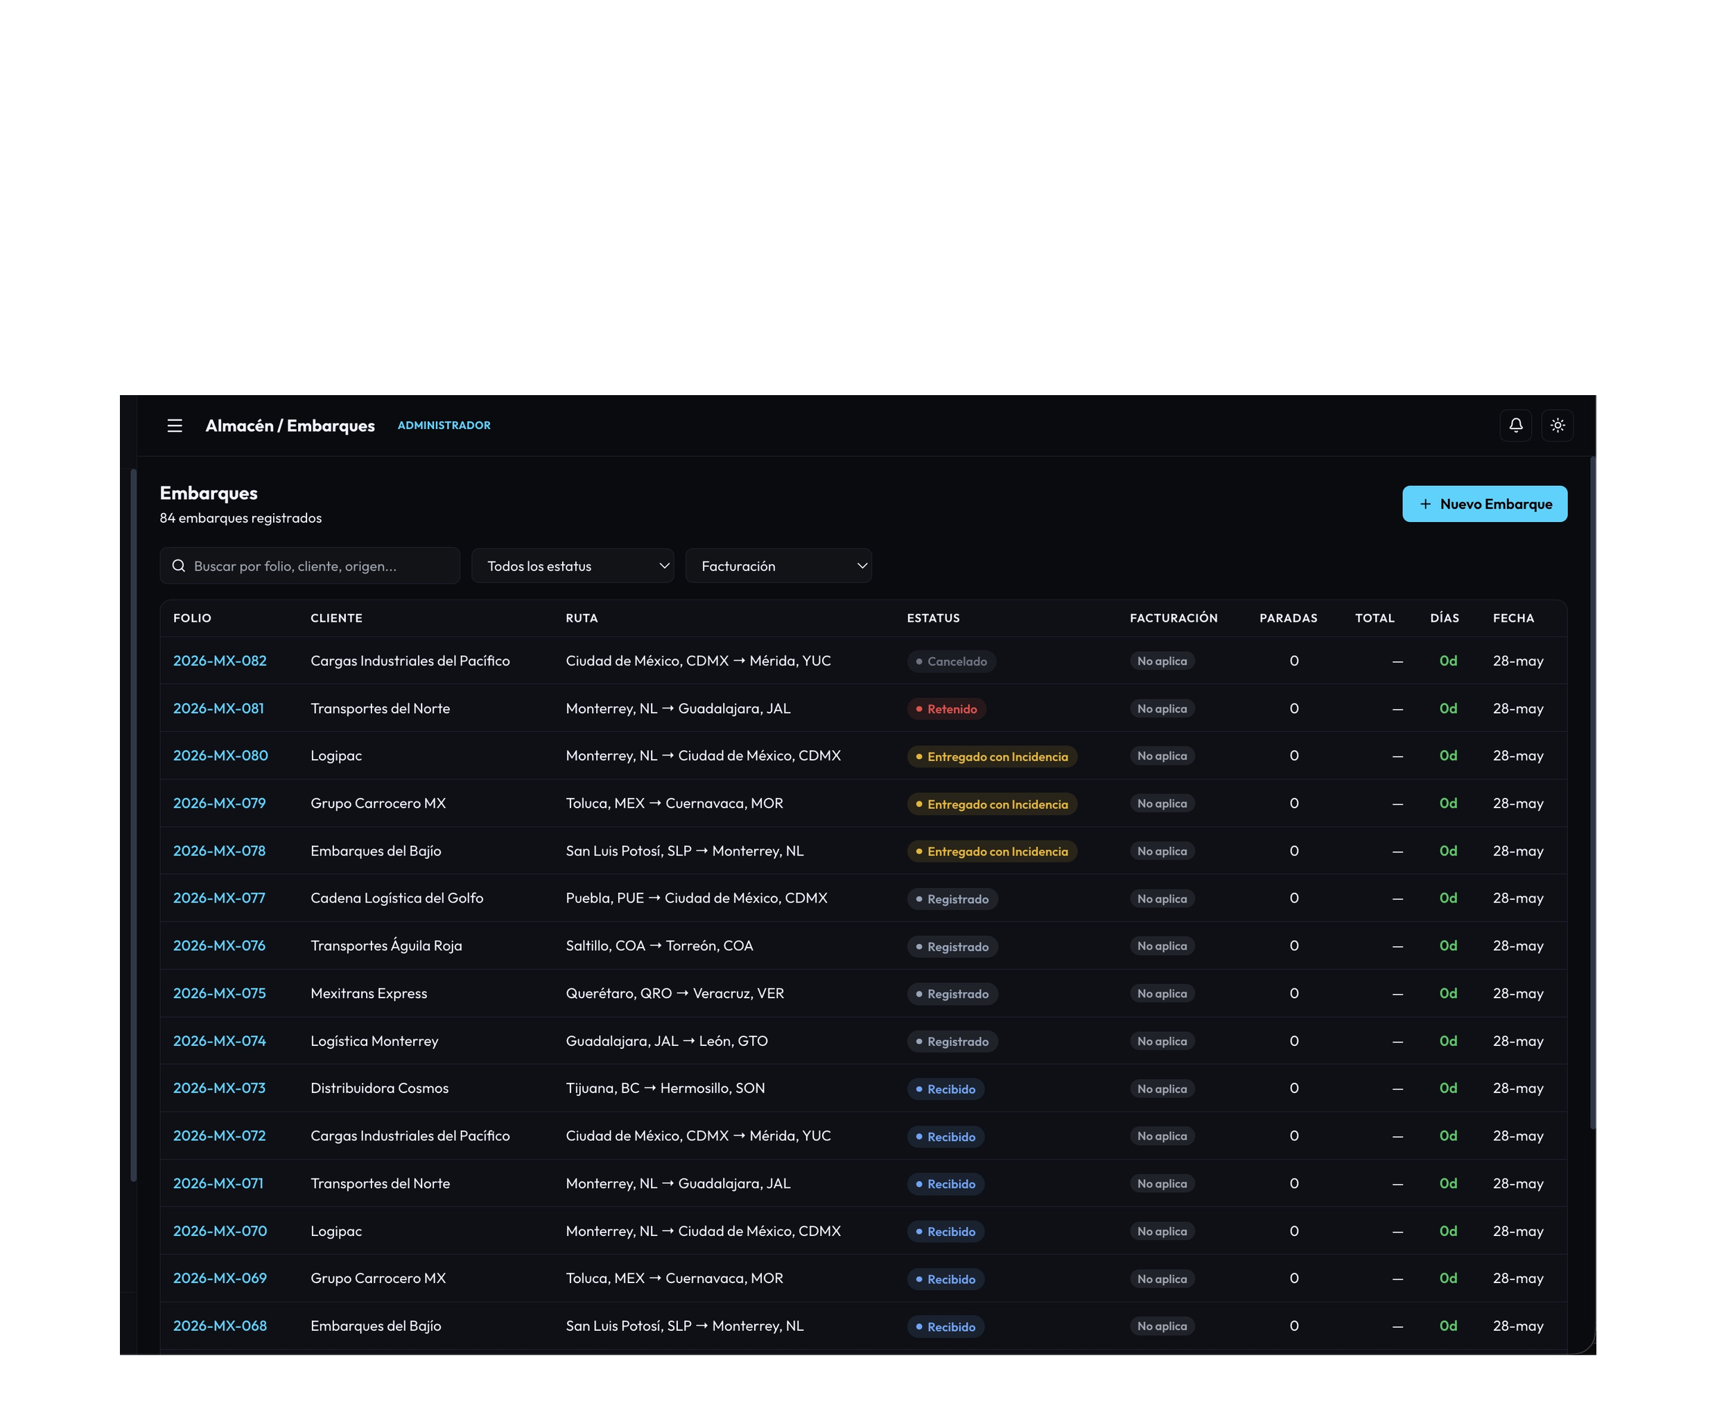1717x1412 pixels.
Task: Click 0d days value in row 2026-MX-082
Action: pos(1448,661)
